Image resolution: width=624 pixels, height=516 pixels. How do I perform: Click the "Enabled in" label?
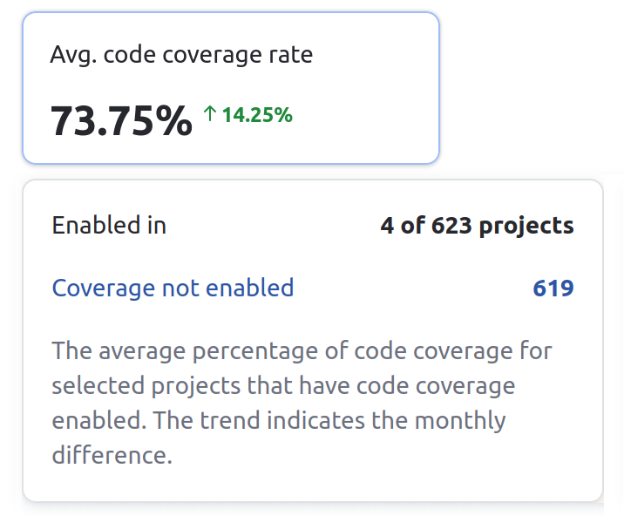pyautogui.click(x=109, y=226)
